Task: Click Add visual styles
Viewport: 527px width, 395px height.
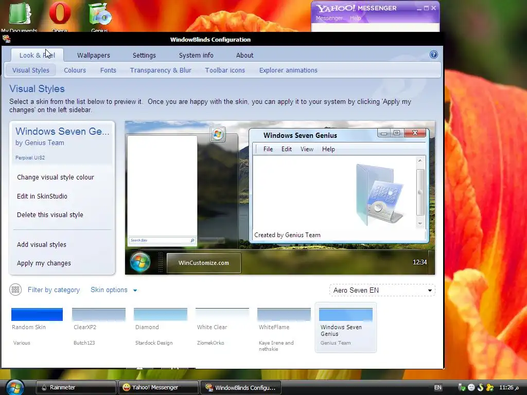Action: (x=42, y=244)
